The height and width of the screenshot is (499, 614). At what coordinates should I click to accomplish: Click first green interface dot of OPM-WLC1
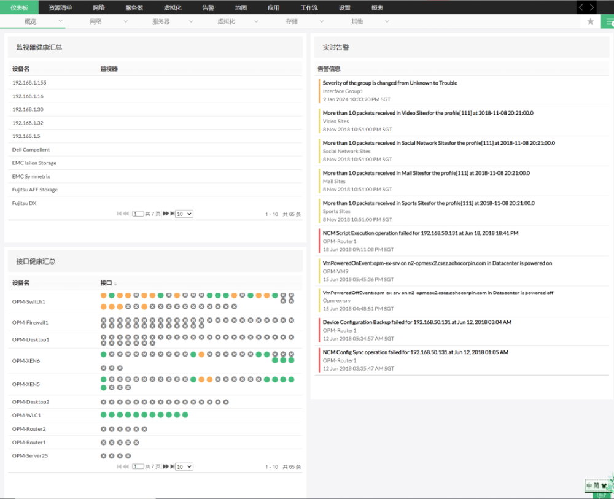click(x=103, y=416)
